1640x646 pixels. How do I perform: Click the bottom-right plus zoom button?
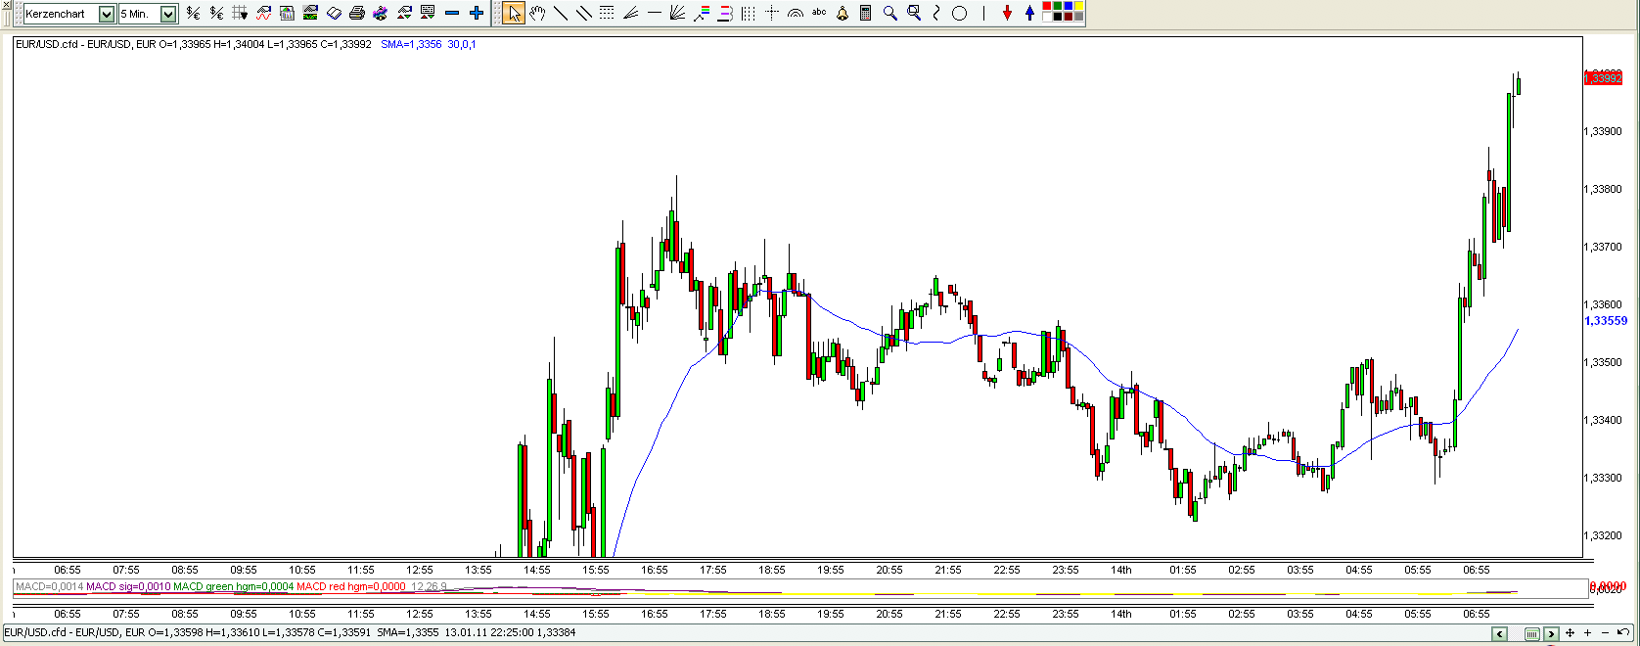click(x=1587, y=633)
